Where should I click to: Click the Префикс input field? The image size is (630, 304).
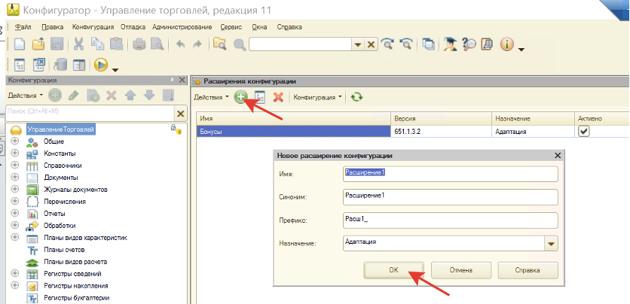click(450, 220)
